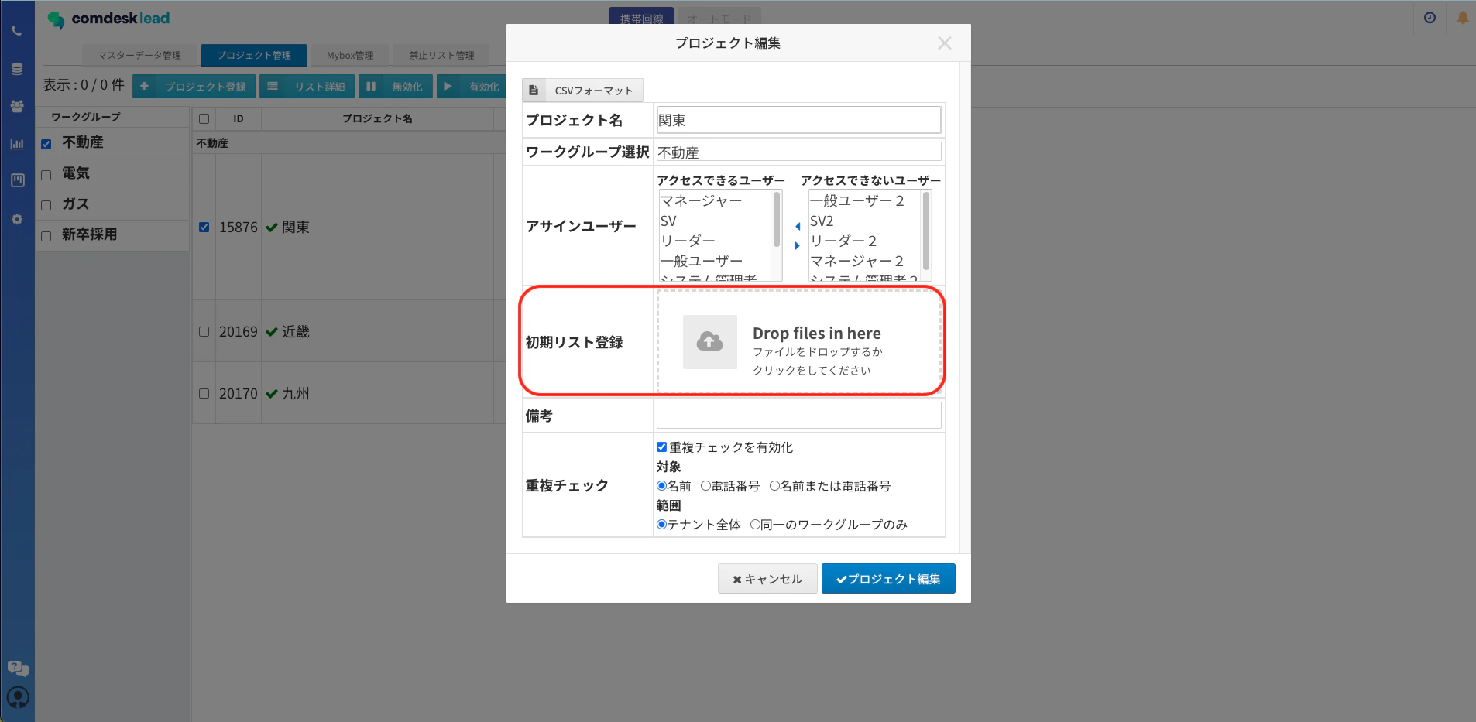Open the phone icon in left sidebar
1476x722 pixels.
(x=17, y=32)
